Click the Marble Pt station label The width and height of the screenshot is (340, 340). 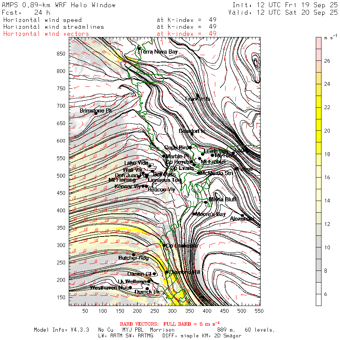point(177,156)
